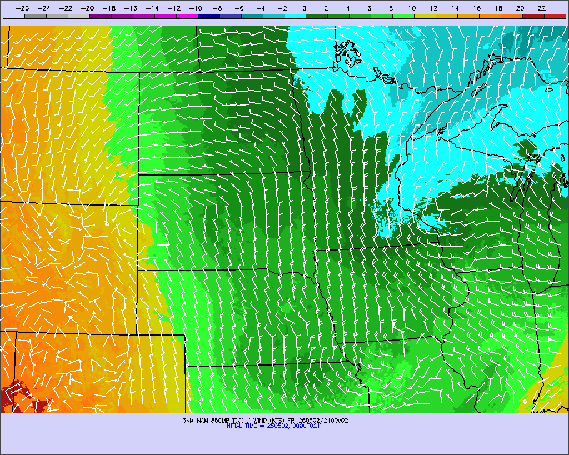
Task: Click the -12 legend label
Action: pos(174,8)
